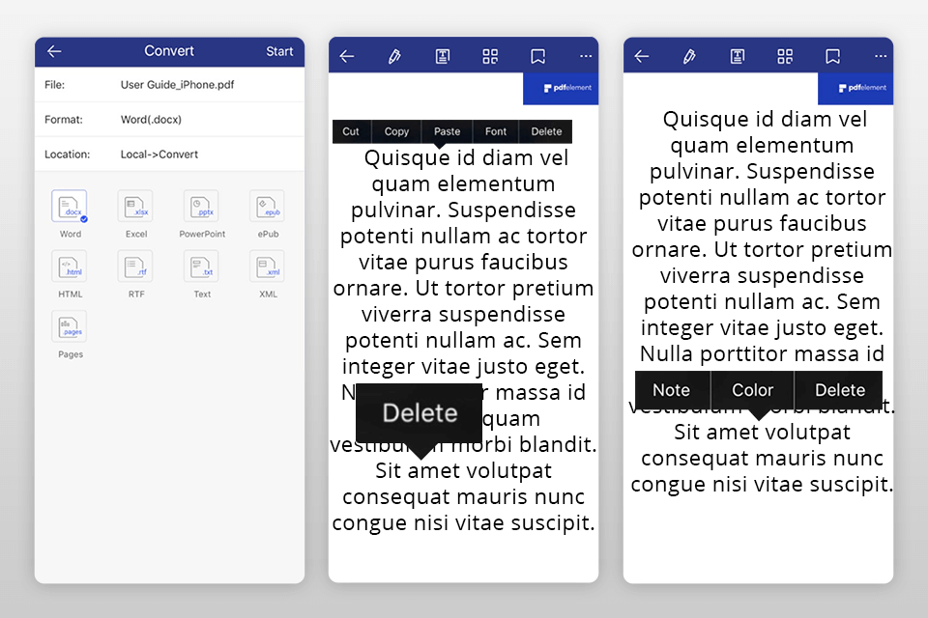Tap the Format row showing Word(.docx)
Screen dimensions: 928x618
click(x=169, y=119)
